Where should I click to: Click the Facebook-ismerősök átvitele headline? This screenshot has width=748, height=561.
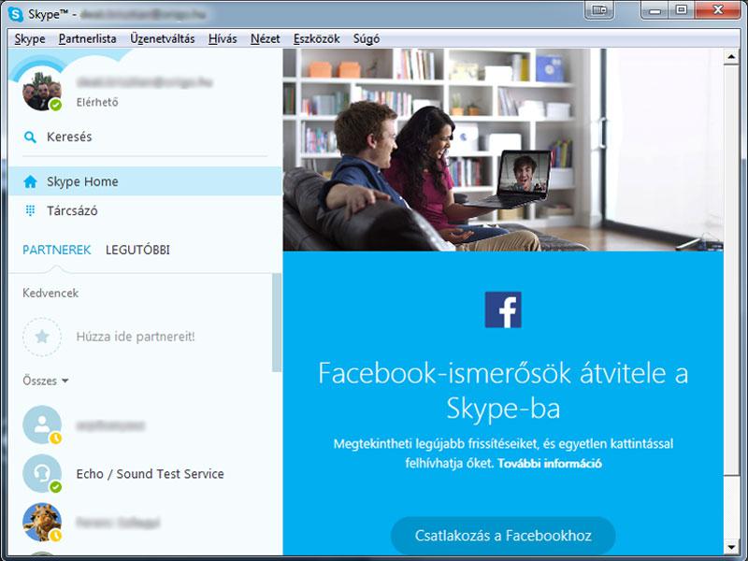[x=503, y=391]
